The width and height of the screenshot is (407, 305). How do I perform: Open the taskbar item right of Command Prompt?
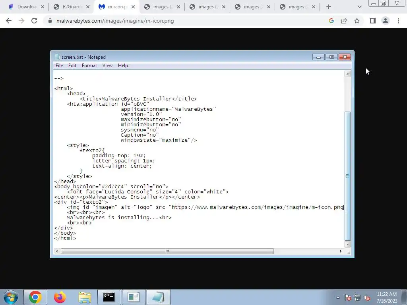134,297
